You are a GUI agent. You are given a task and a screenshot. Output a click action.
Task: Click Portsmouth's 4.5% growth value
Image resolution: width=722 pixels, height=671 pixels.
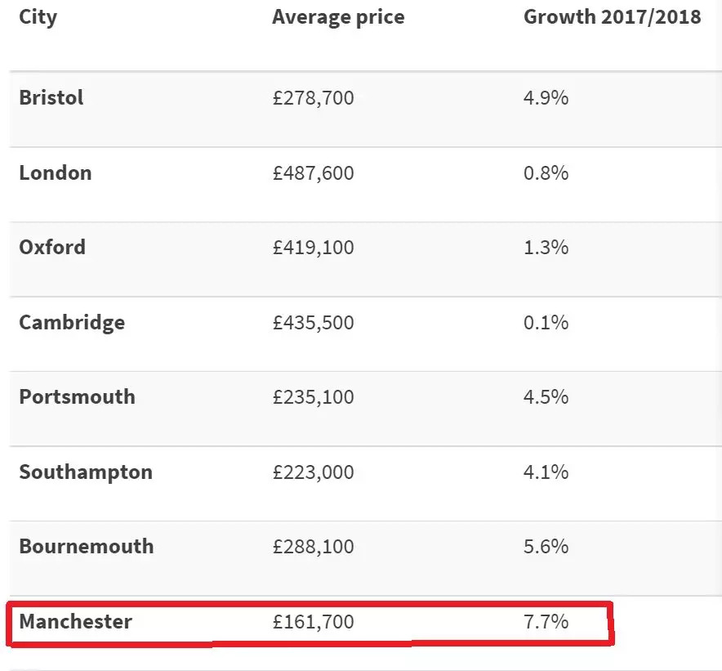point(546,397)
